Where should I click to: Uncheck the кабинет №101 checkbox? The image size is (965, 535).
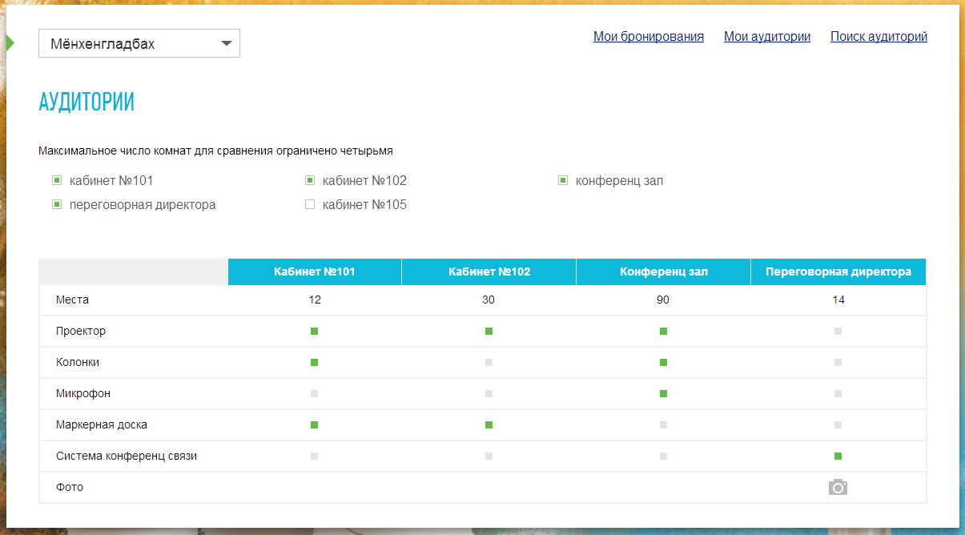(57, 181)
